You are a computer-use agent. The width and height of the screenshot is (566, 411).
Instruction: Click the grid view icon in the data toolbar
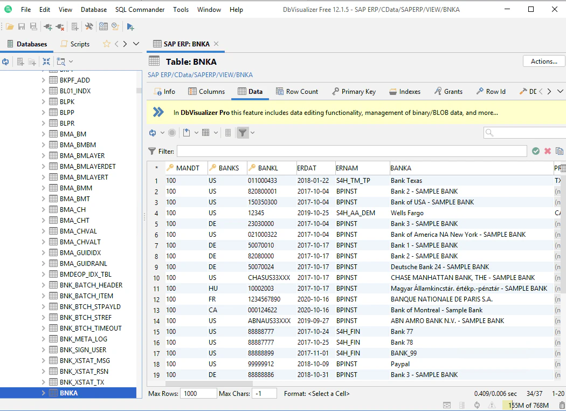(206, 133)
